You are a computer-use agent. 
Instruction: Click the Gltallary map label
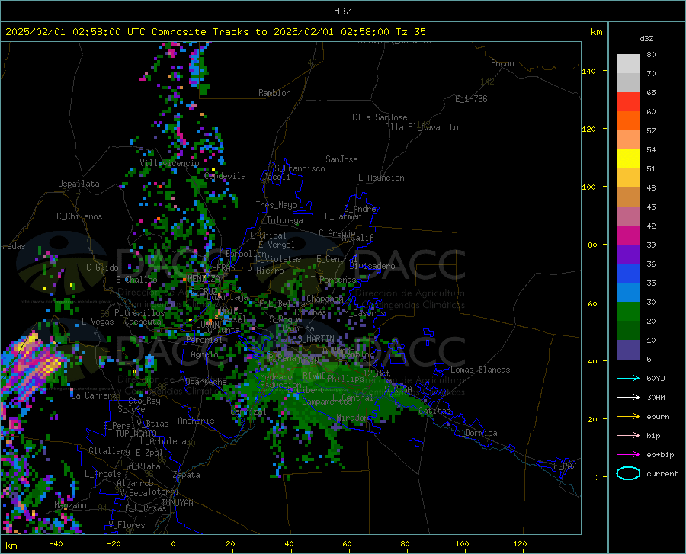109,451
